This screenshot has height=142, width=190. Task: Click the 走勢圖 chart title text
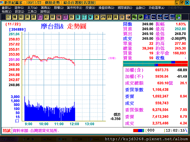77,26
